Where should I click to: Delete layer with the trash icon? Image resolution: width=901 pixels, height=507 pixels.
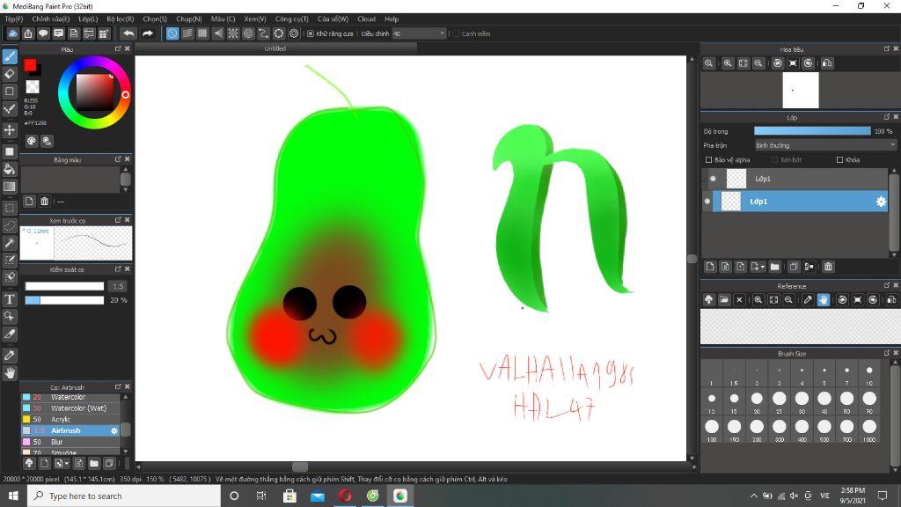pos(828,267)
